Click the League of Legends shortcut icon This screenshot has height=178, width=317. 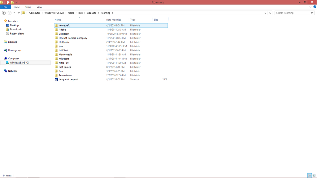[56, 79]
